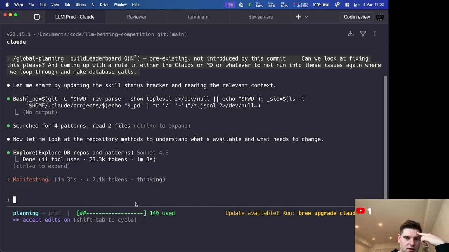Open the Apple menu
This screenshot has height=252, width=449.
(x=7, y=5)
